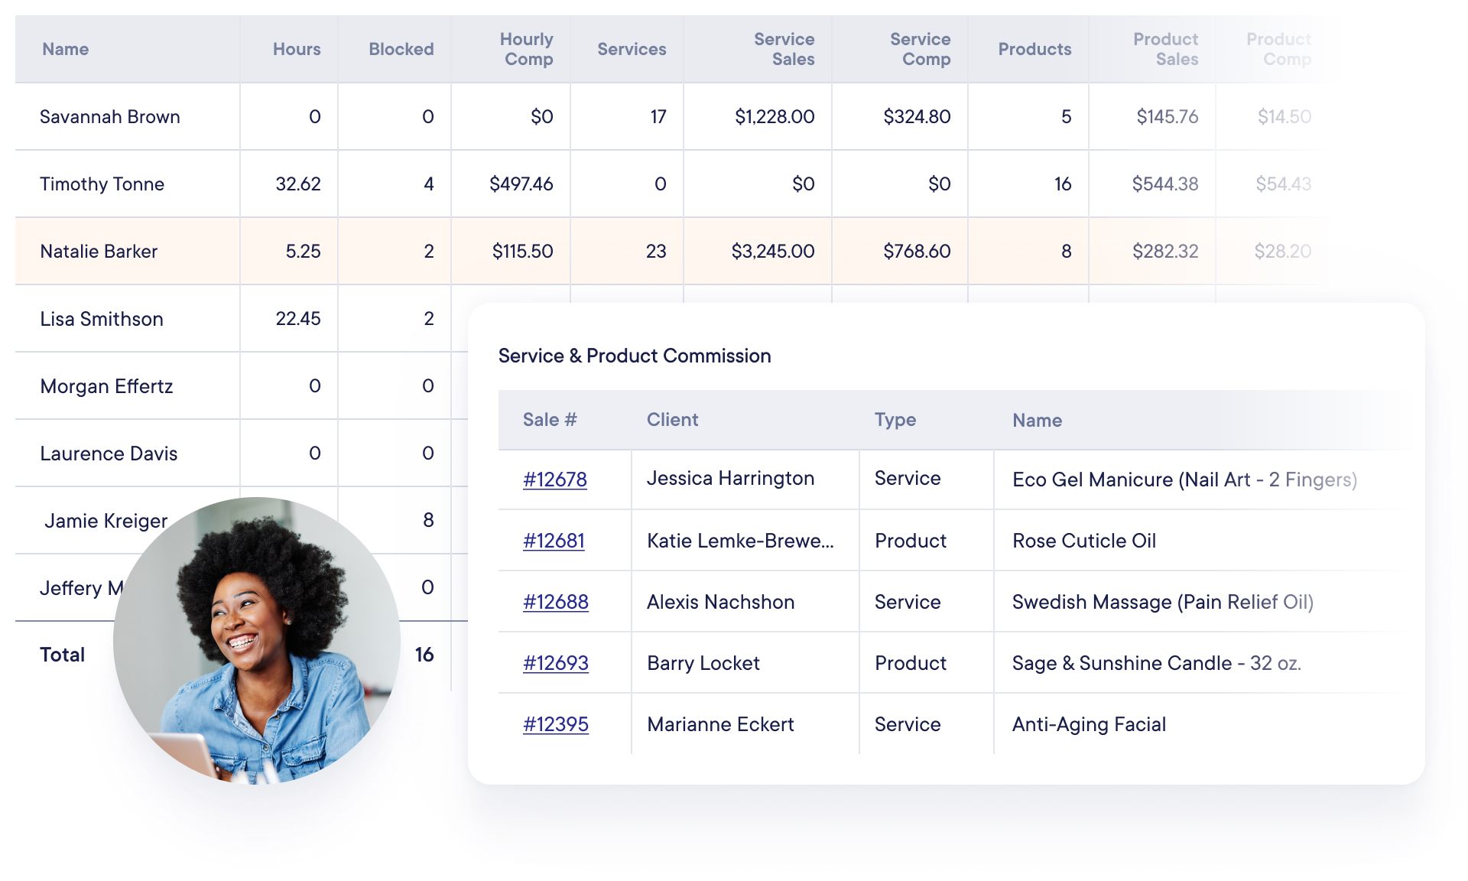Open sale #12678 details link

pos(555,479)
